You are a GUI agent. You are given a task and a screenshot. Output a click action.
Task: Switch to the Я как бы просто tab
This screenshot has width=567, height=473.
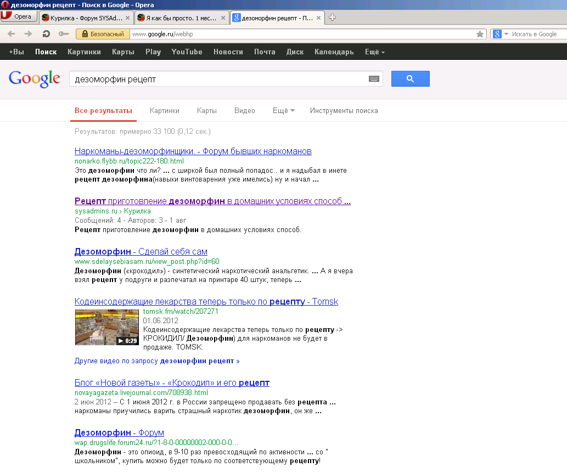pyautogui.click(x=182, y=18)
